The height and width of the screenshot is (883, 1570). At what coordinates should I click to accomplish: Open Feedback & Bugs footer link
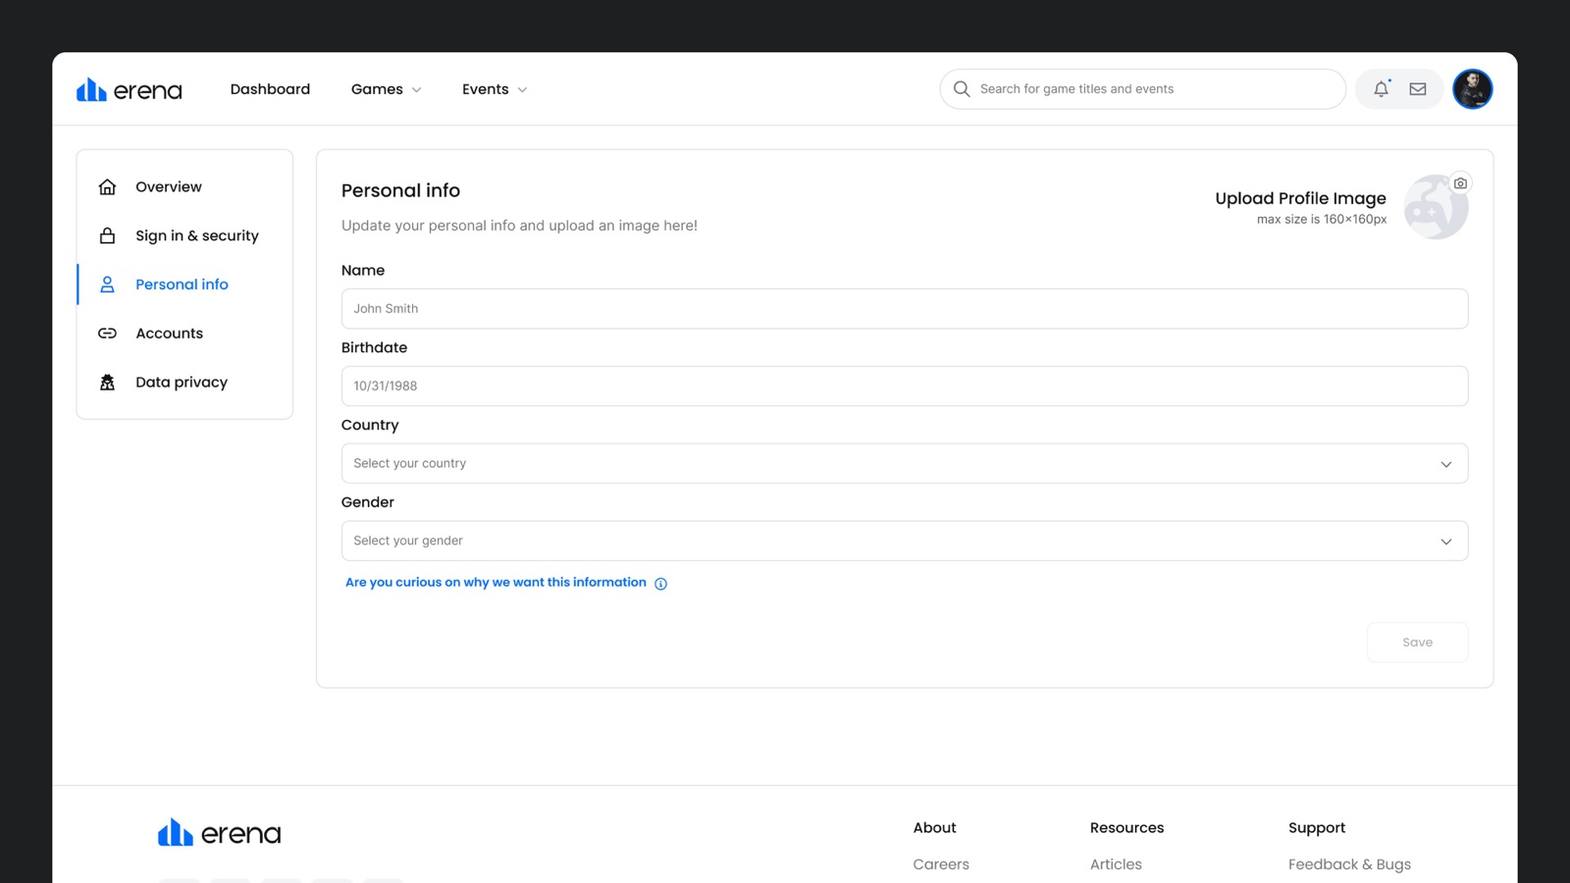(x=1349, y=864)
